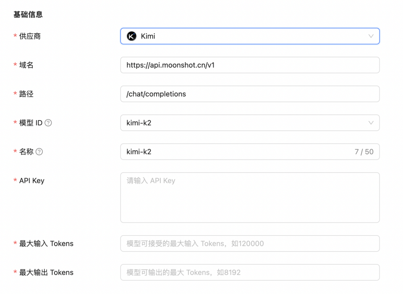The height and width of the screenshot is (294, 403).
Task: Expand supplier dropdown chevron arrow
Action: 371,36
